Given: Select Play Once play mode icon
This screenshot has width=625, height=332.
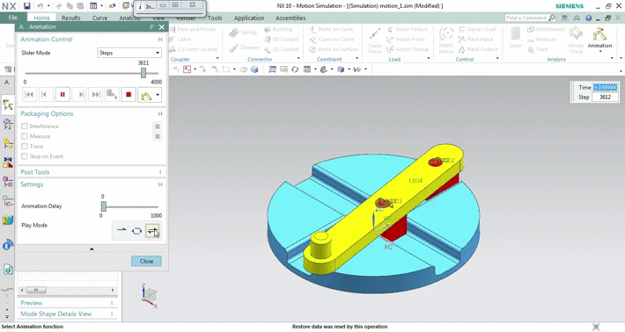Looking at the screenshot, I should coord(121,230).
